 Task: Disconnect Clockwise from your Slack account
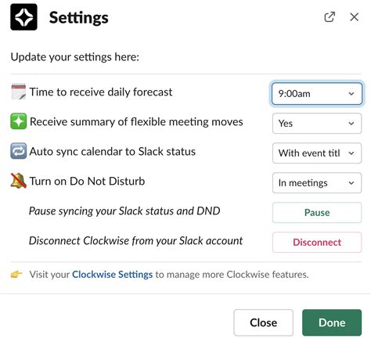(317, 243)
